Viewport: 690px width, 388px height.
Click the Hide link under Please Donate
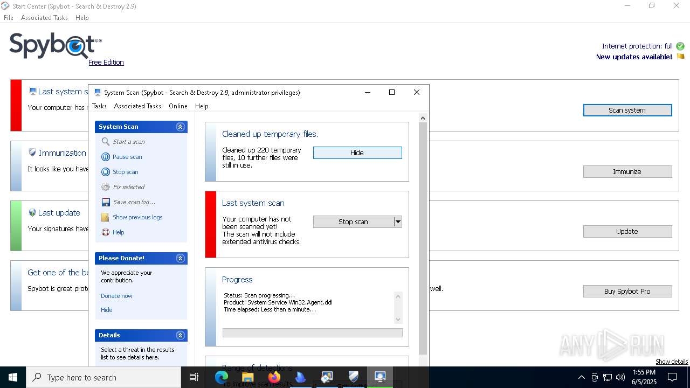click(107, 310)
